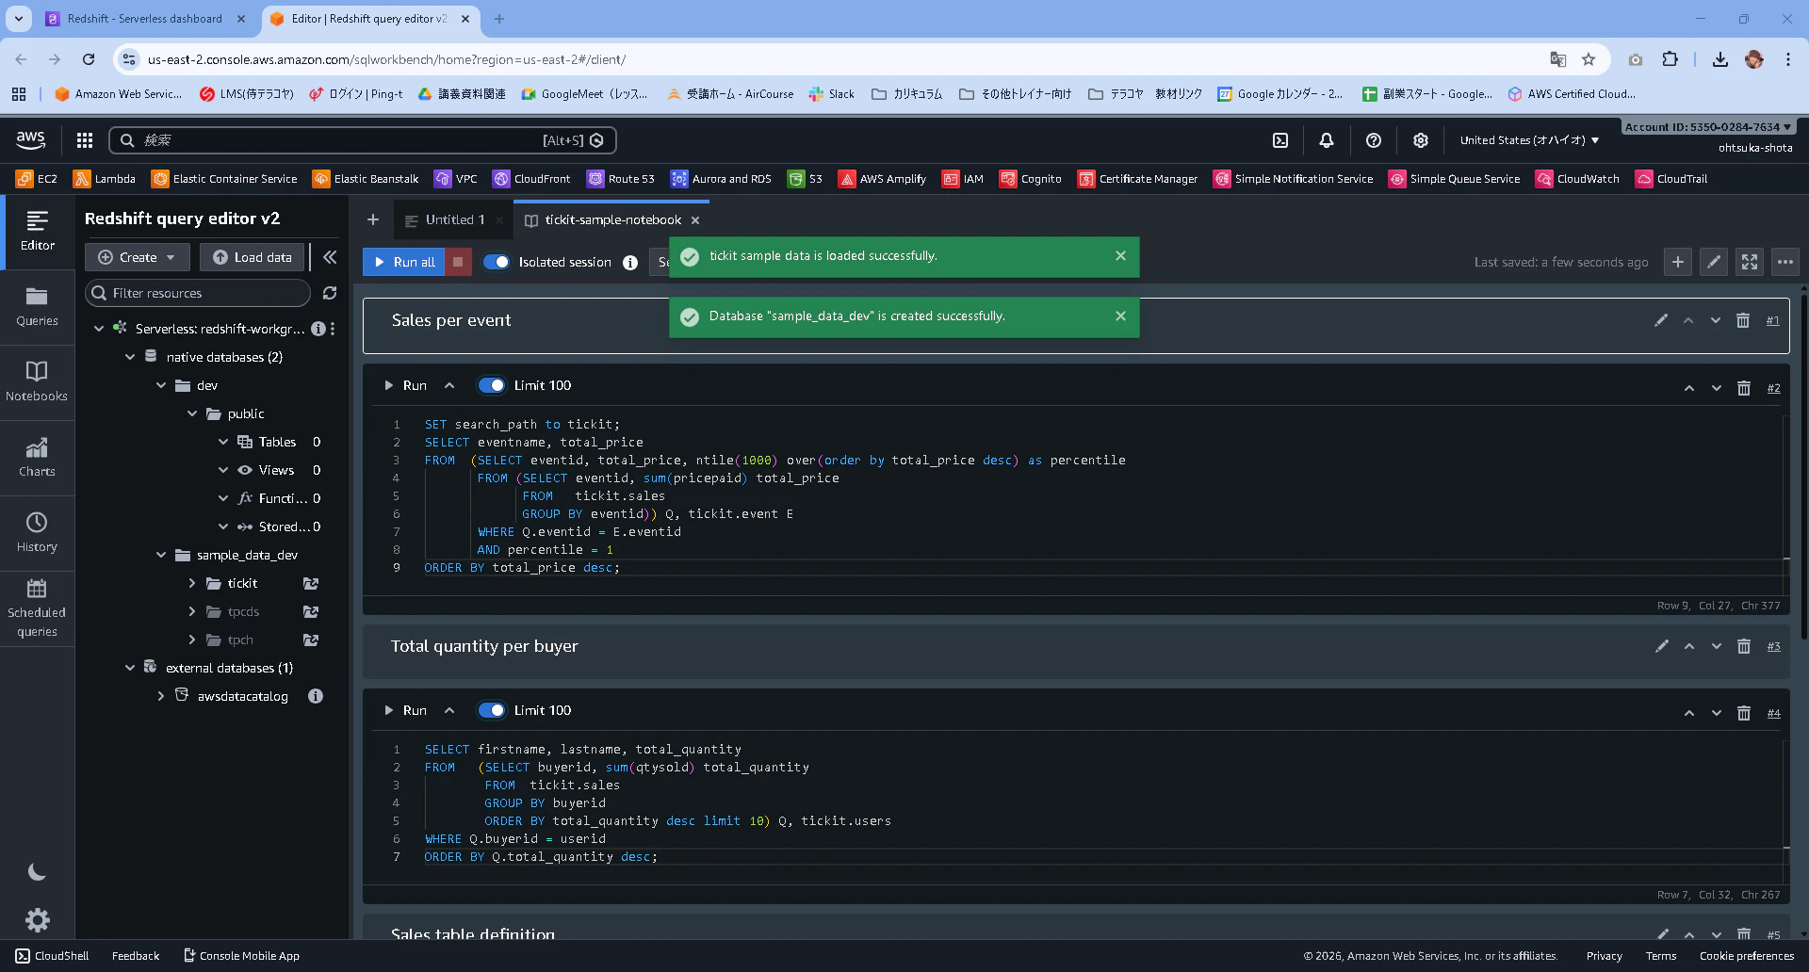Image resolution: width=1809 pixels, height=972 pixels.
Task: Edit the Sales per event markdown cell
Action: 1661,320
